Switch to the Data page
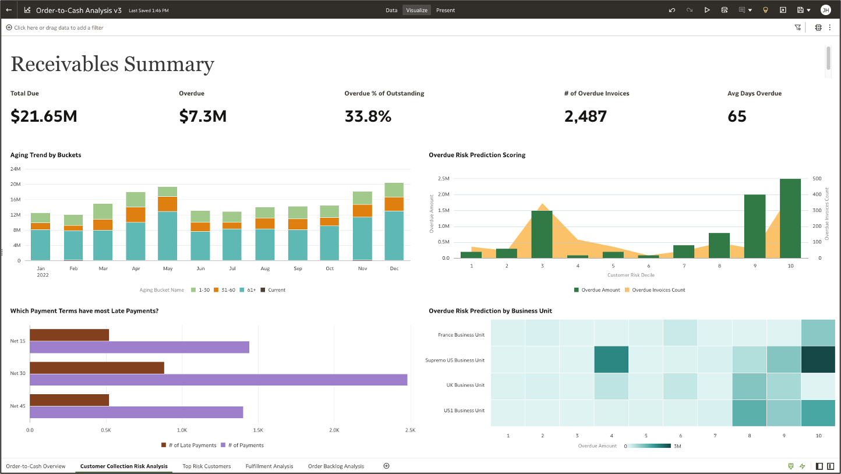 pyautogui.click(x=391, y=10)
